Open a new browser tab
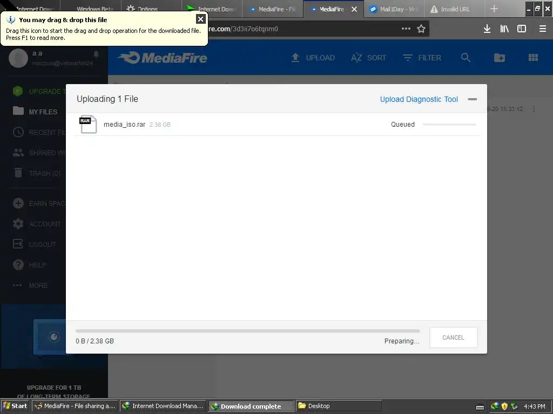 pyautogui.click(x=494, y=9)
